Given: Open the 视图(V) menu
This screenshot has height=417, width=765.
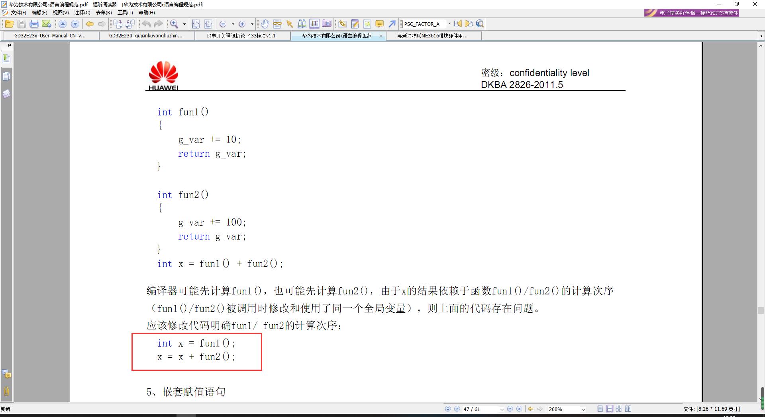Looking at the screenshot, I should tap(61, 12).
